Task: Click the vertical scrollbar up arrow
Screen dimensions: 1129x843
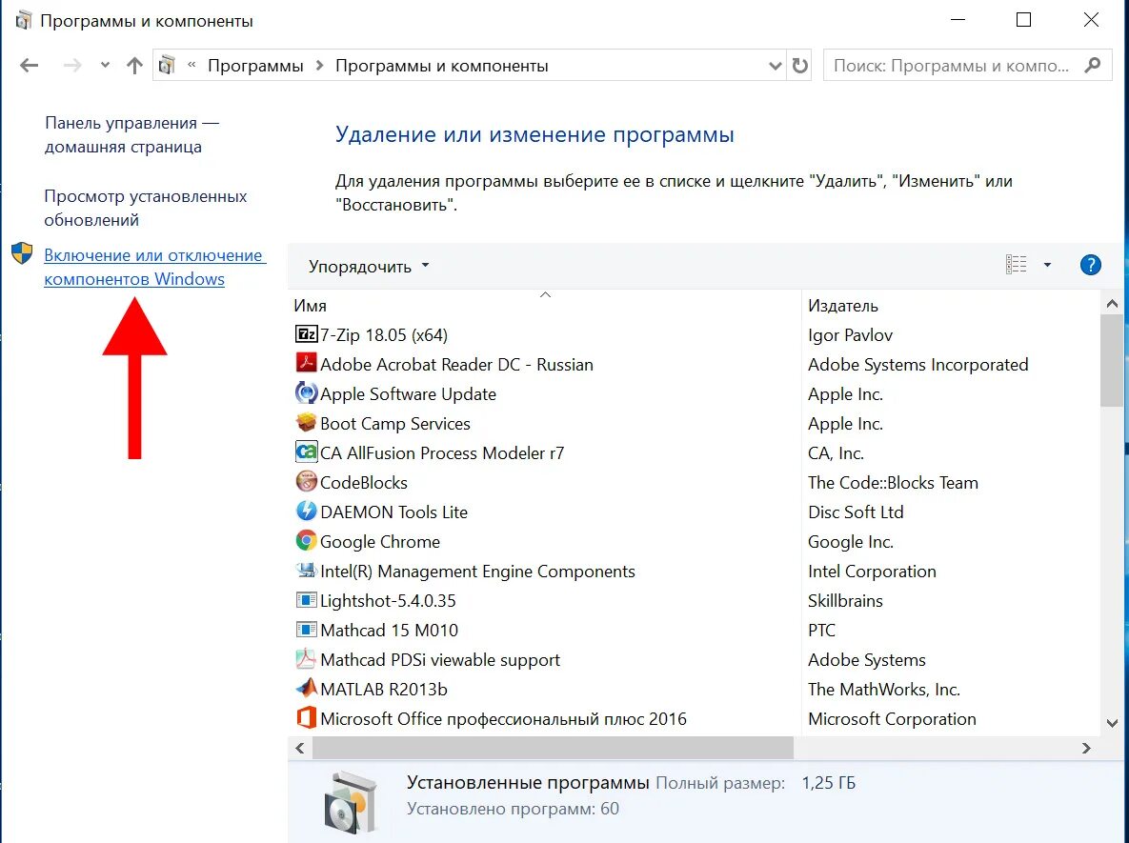Action: pos(1112,304)
